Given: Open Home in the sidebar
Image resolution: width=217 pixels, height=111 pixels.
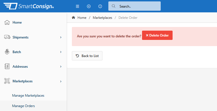Looking at the screenshot, I should (x=17, y=22).
